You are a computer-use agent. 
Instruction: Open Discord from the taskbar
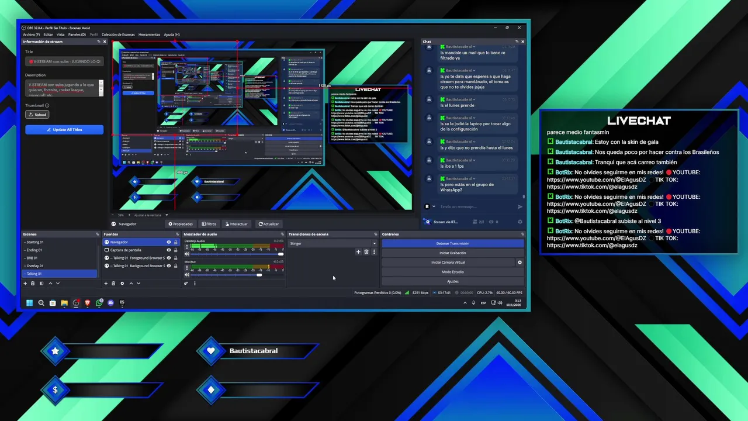[x=110, y=303]
